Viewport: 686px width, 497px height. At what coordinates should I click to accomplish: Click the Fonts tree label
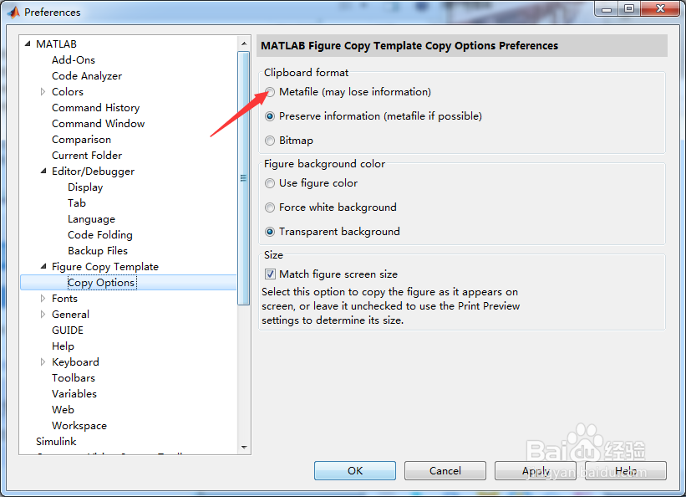click(x=64, y=299)
